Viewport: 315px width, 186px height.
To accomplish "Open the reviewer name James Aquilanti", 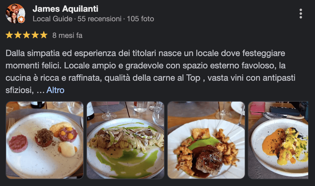I will click(65, 9).
